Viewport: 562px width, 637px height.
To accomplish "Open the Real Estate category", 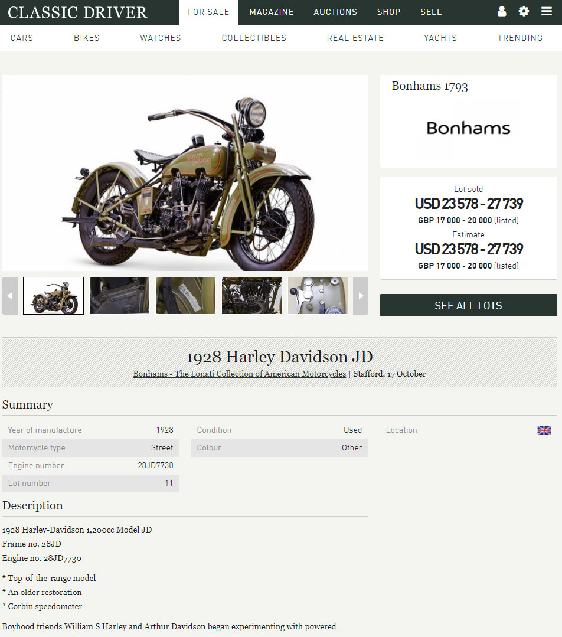I will click(x=355, y=38).
